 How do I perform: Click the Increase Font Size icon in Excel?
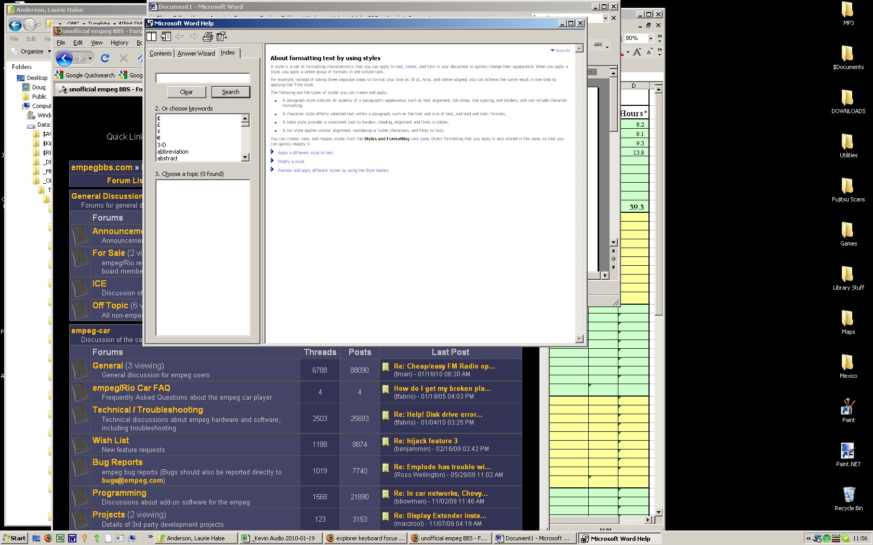[x=637, y=51]
